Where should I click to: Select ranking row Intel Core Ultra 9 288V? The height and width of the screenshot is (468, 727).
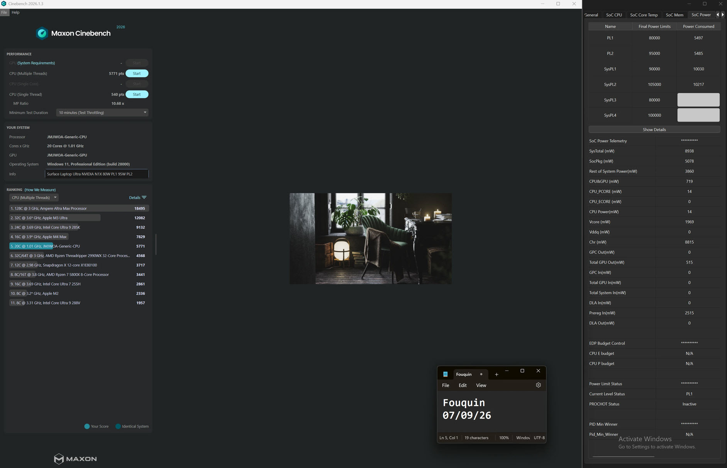click(79, 303)
